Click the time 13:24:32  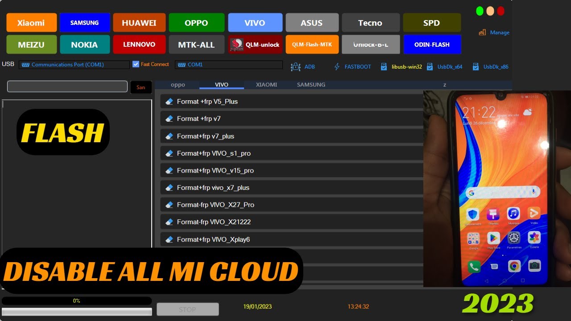tap(358, 307)
